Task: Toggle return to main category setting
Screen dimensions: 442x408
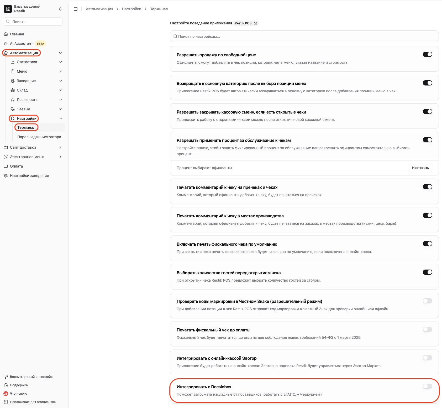Action: click(x=428, y=83)
